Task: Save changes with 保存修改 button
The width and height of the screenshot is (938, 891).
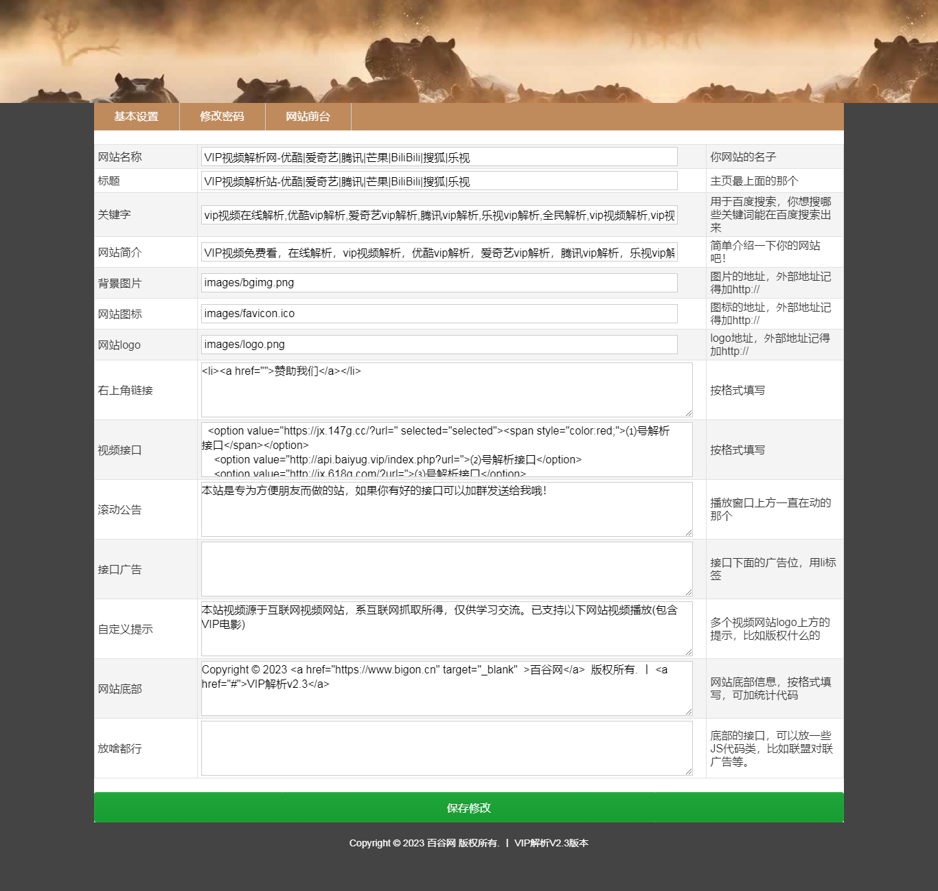Action: coord(469,807)
